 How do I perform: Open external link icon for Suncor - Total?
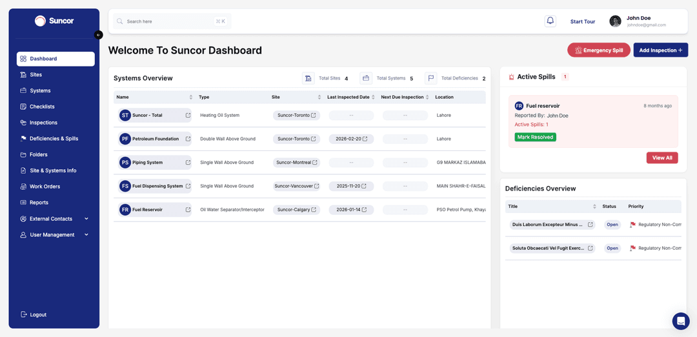[188, 115]
